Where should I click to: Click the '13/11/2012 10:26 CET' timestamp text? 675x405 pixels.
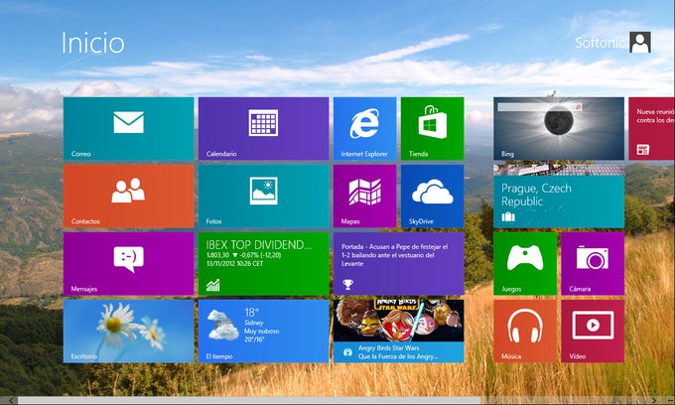(x=234, y=263)
